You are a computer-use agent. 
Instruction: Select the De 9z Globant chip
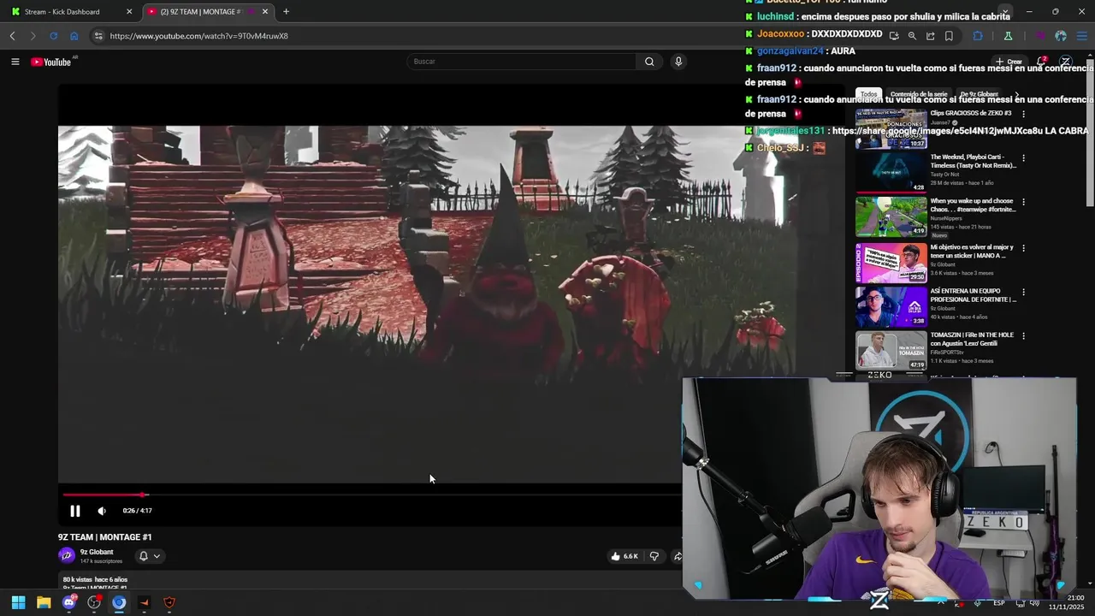(x=980, y=94)
